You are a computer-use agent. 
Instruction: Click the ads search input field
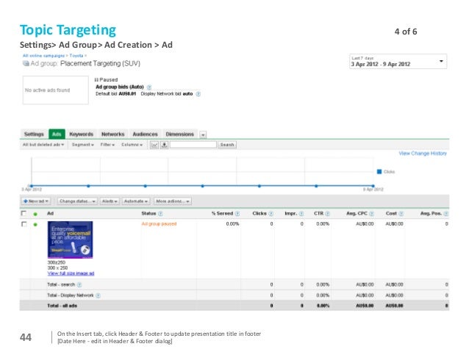point(194,145)
